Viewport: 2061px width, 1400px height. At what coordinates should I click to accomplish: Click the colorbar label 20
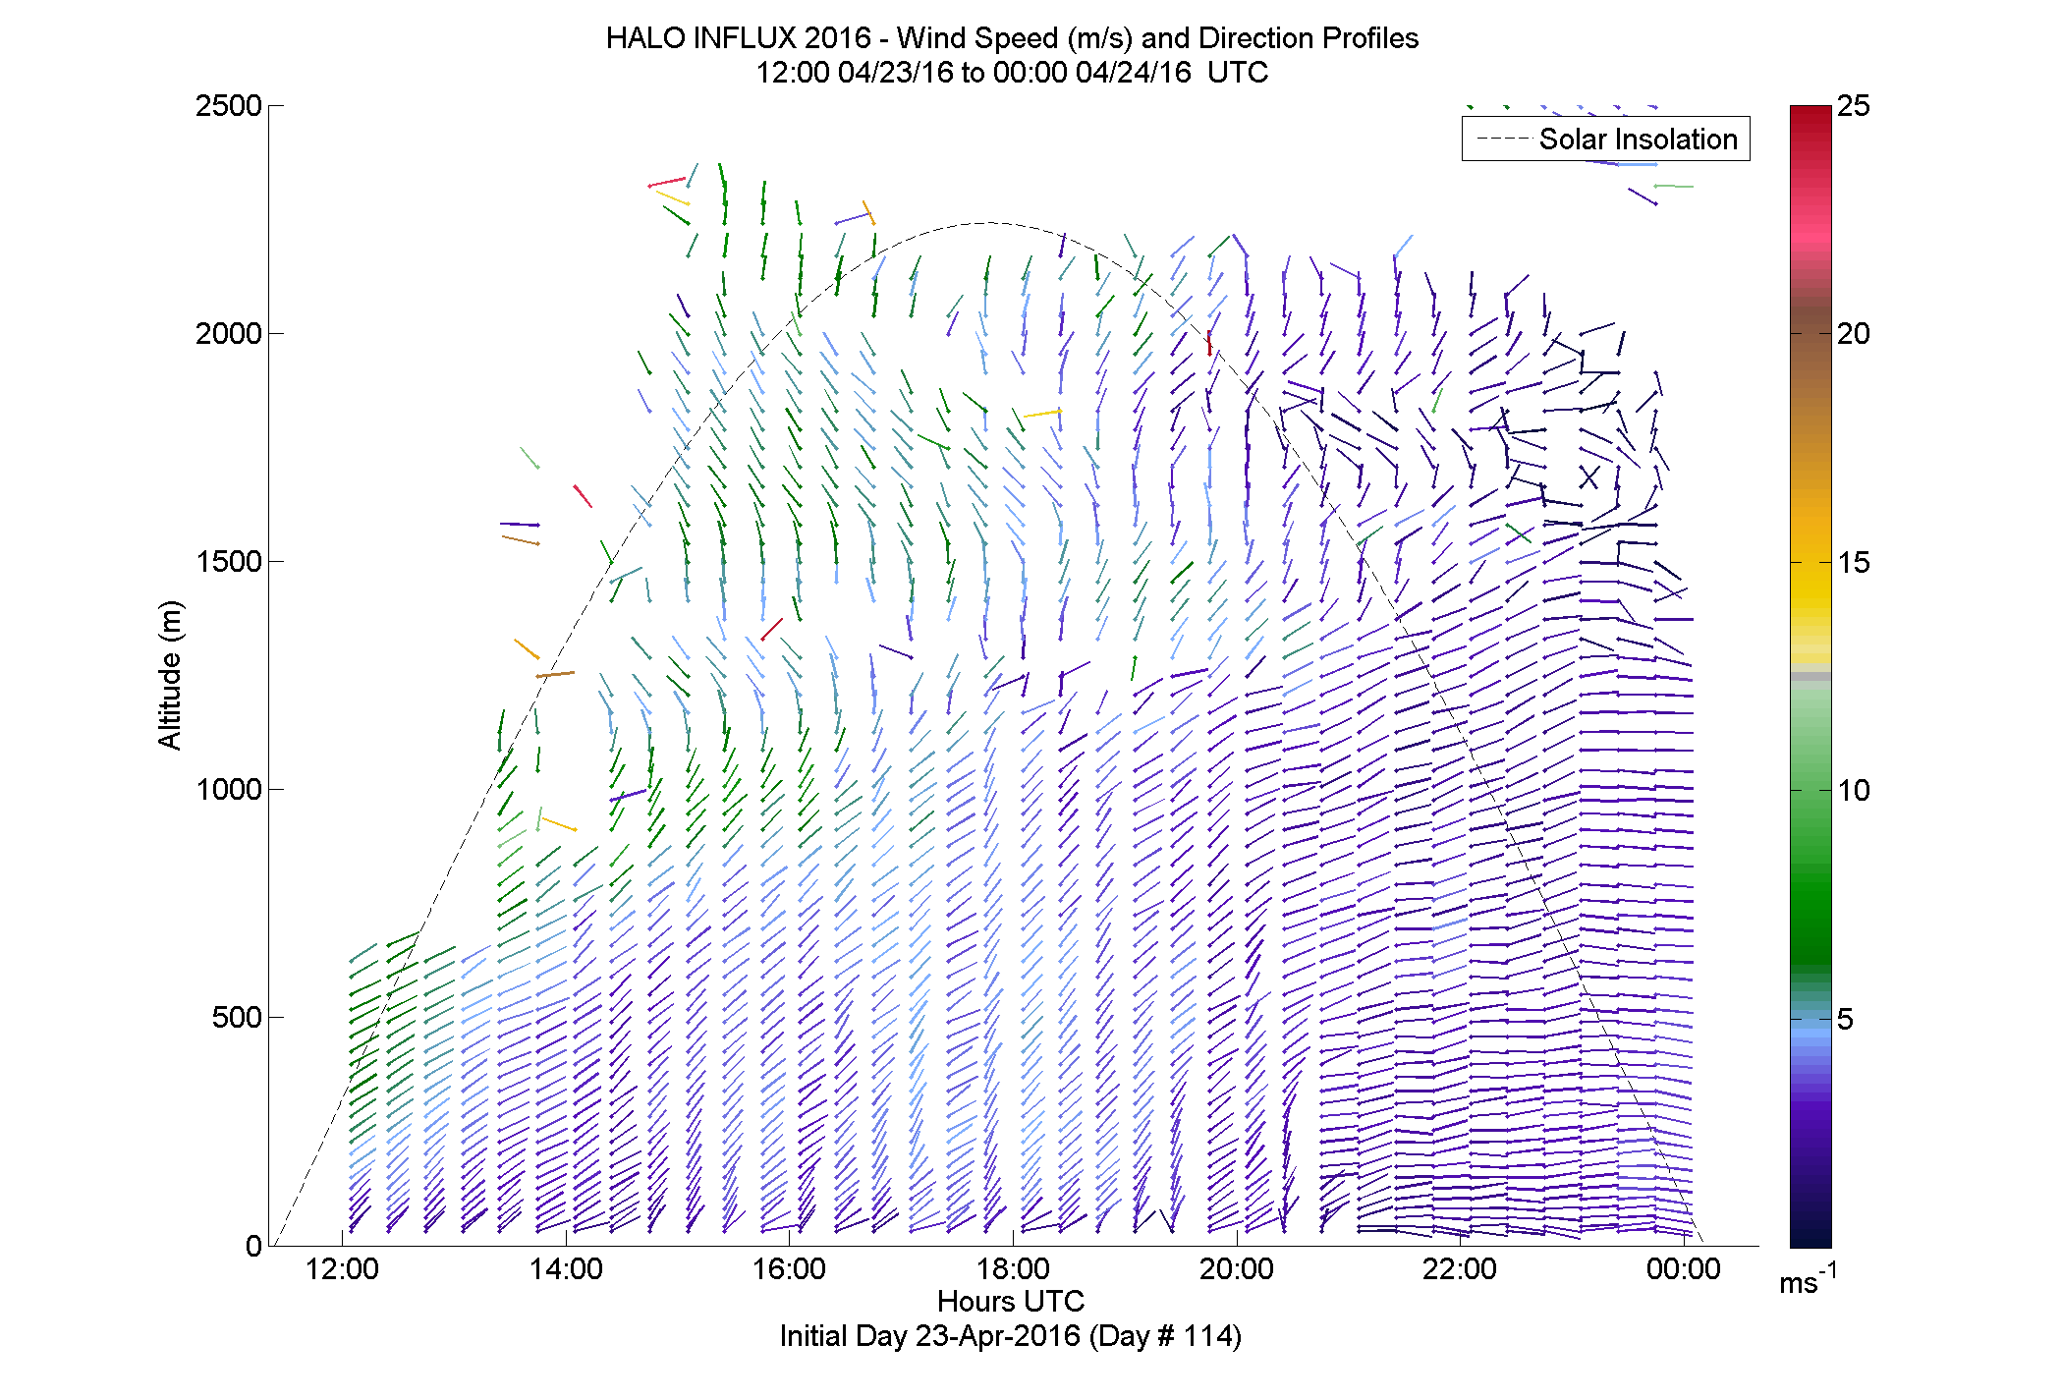1854,333
